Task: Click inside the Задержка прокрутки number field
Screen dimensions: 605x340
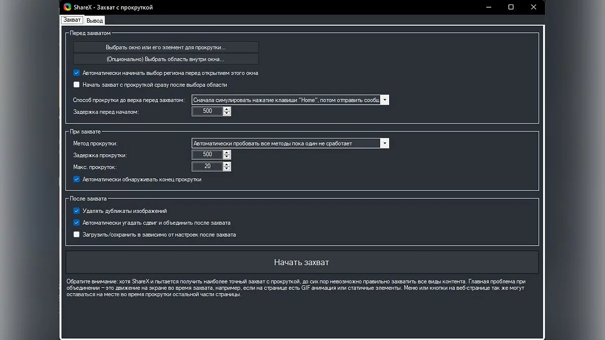Action: click(207, 155)
